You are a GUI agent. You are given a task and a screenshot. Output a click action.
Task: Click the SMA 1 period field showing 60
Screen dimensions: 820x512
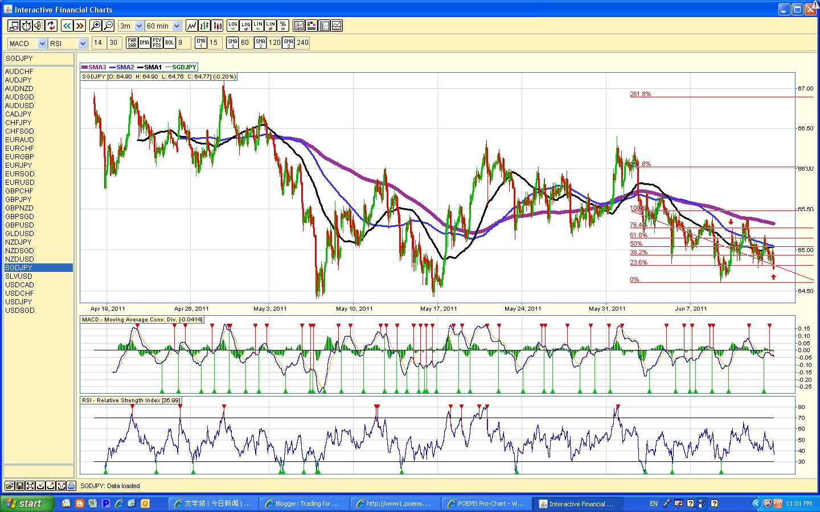click(x=245, y=43)
